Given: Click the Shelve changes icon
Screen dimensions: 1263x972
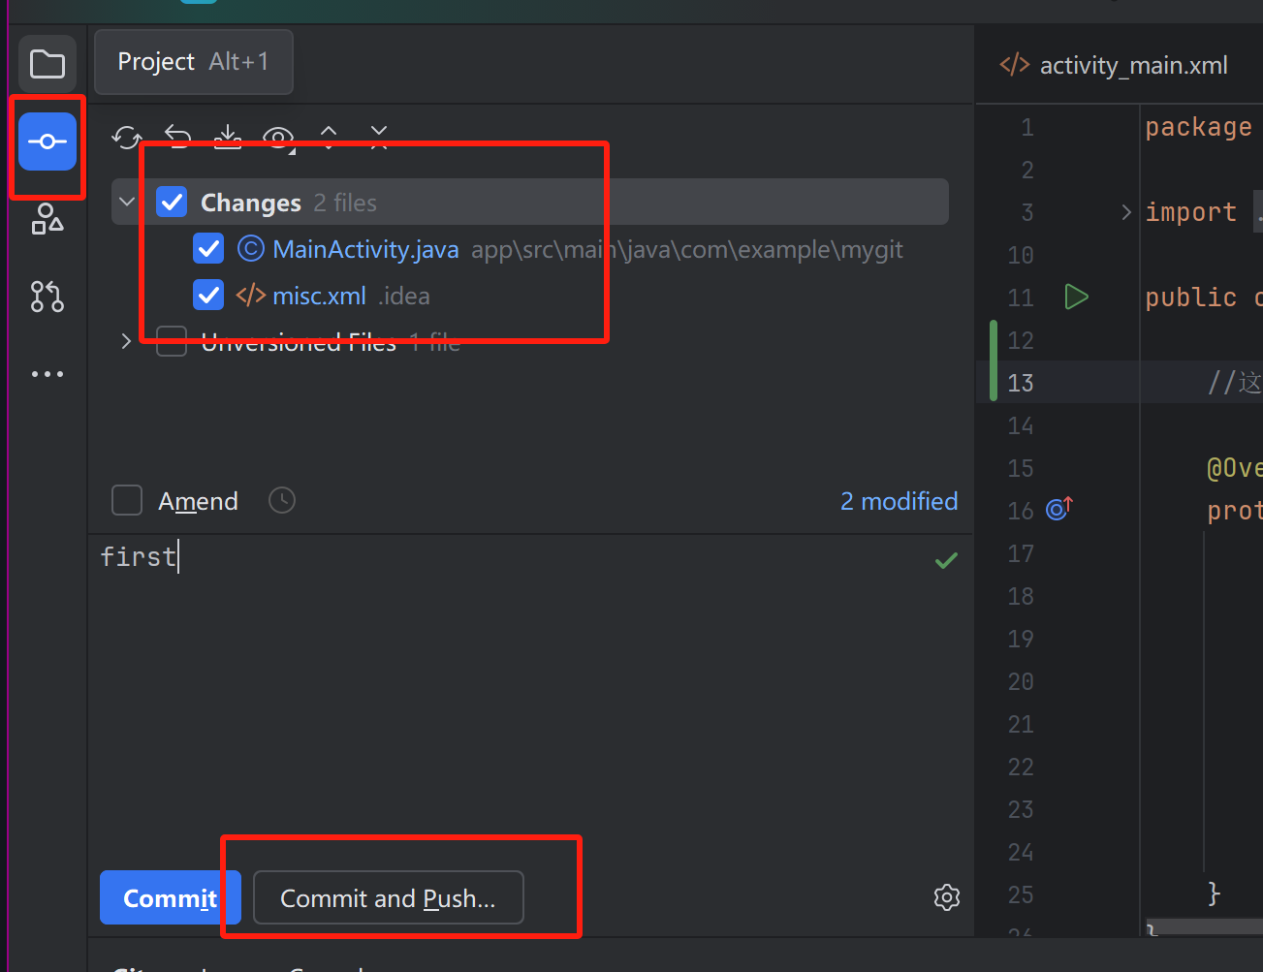Looking at the screenshot, I should pyautogui.click(x=228, y=137).
